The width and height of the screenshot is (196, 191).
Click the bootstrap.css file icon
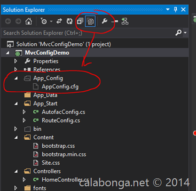pyautogui.click(x=36, y=146)
